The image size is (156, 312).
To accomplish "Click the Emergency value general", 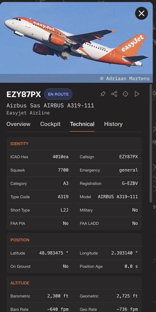I will click(x=129, y=170).
